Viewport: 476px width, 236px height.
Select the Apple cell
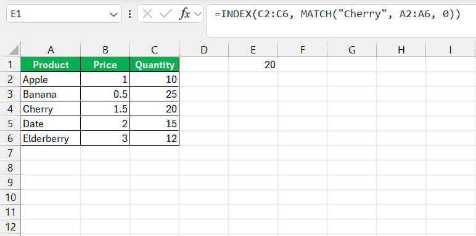coord(51,79)
